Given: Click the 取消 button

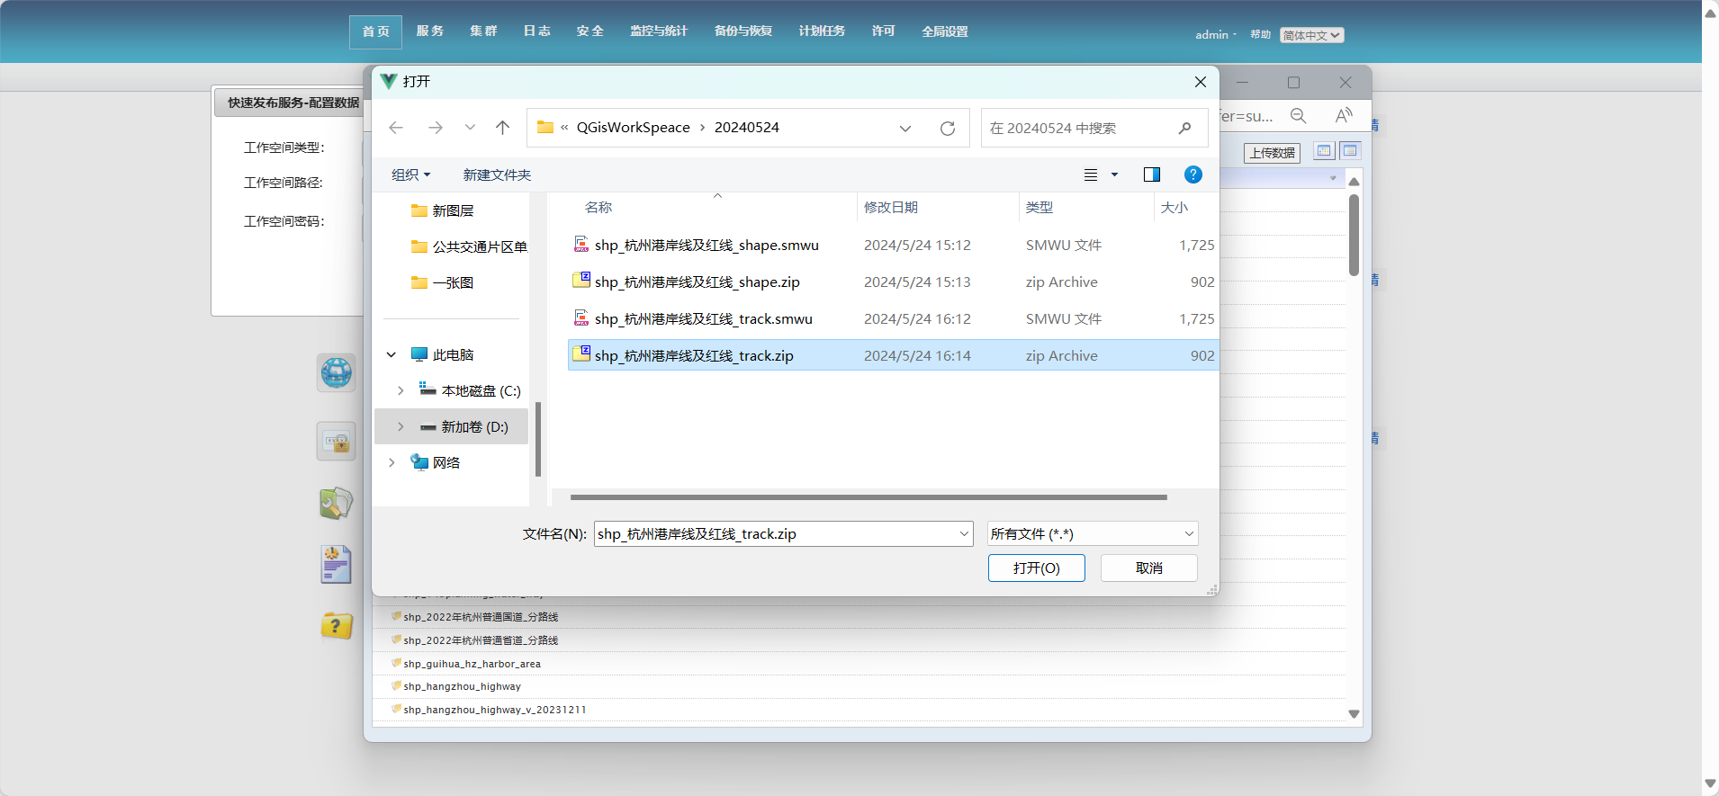Looking at the screenshot, I should (x=1149, y=568).
